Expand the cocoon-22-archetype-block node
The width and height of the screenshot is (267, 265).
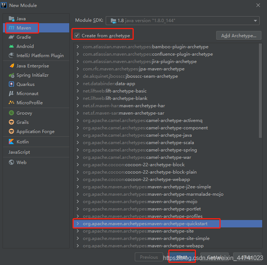[78, 164]
